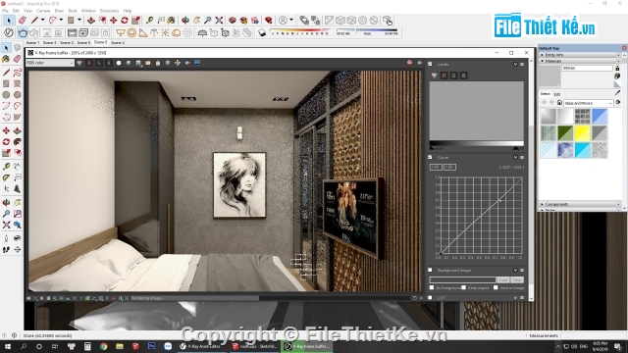Select the Line pencil tool in left toolbar
The width and height of the screenshot is (628, 353).
[x=6, y=73]
